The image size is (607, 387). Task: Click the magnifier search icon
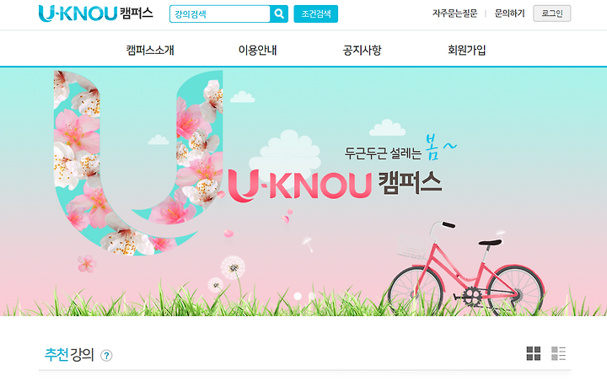pos(279,14)
